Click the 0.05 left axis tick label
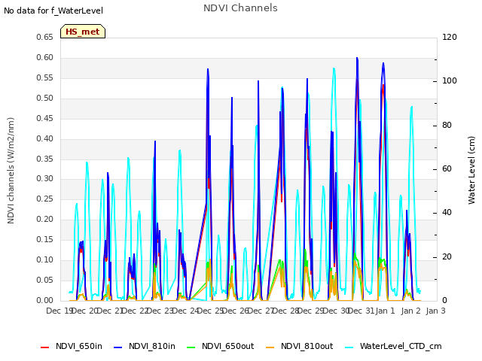Viewport: 482px width, 361px height. [44, 280]
